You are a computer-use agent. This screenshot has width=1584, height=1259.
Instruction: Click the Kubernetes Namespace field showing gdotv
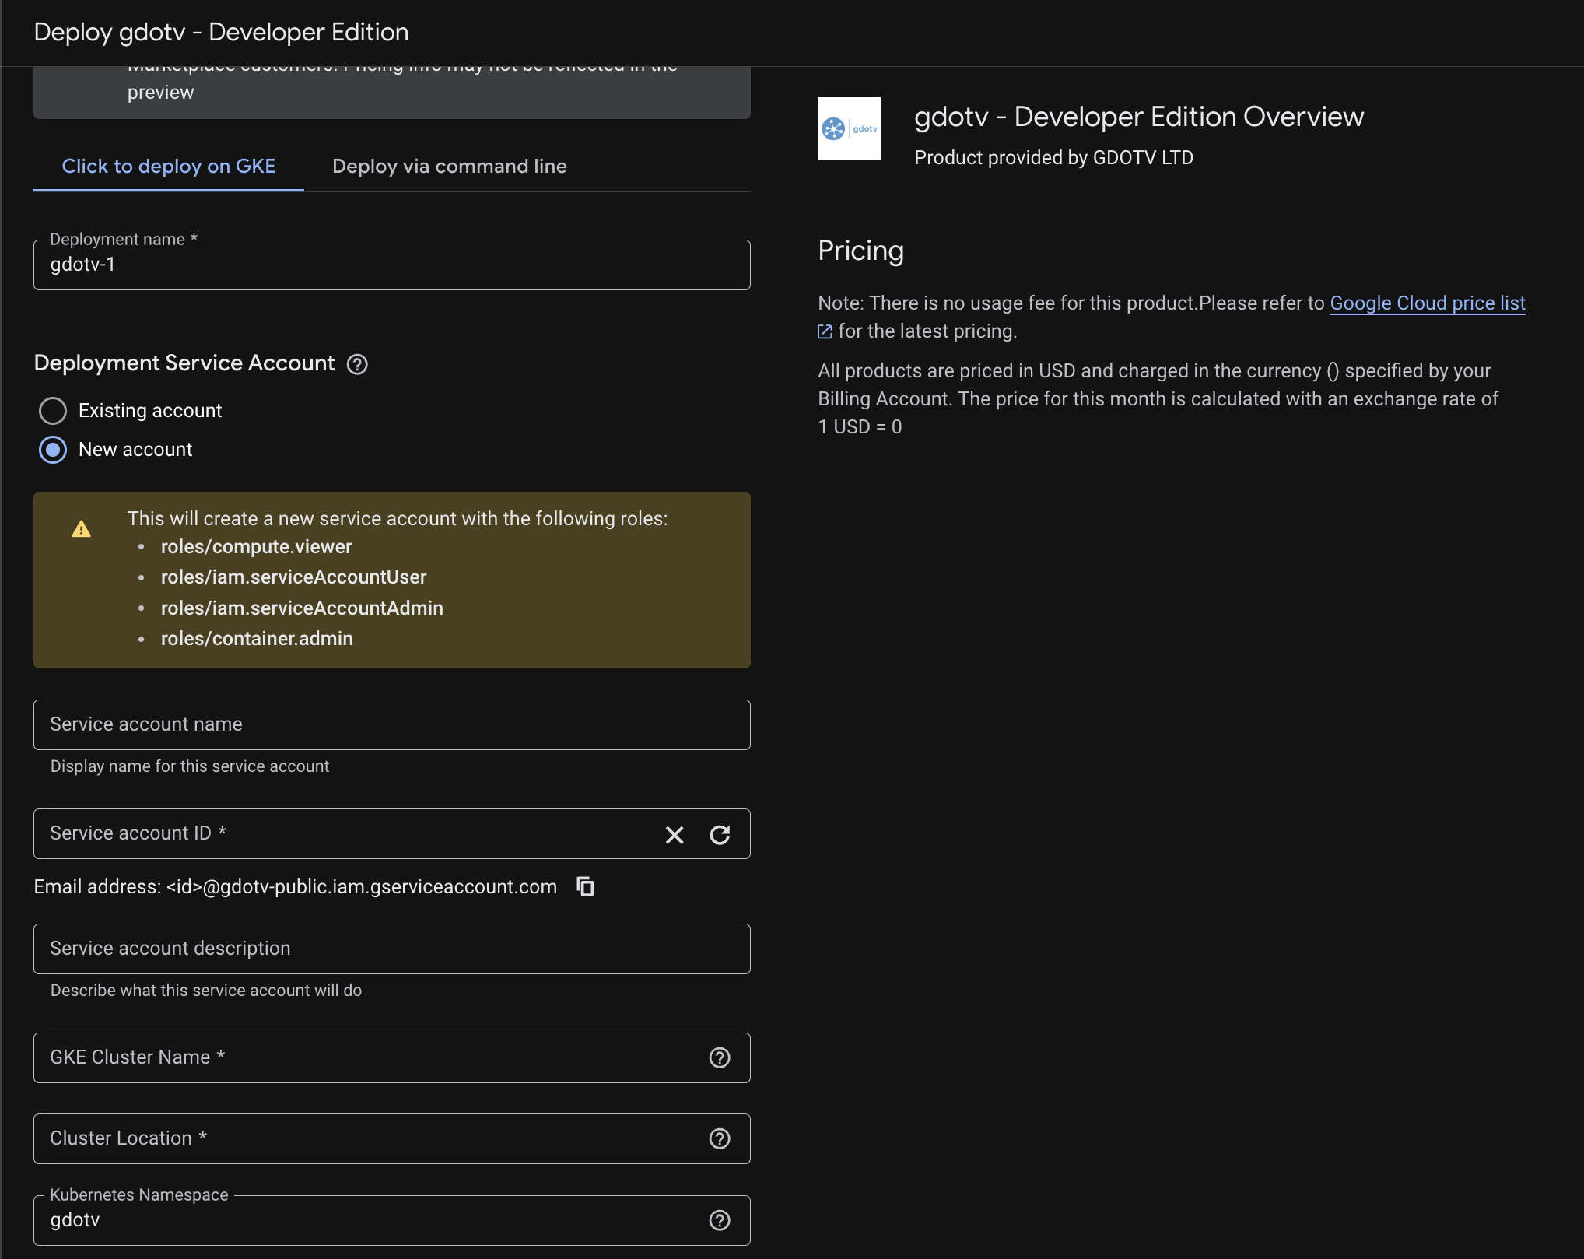tap(350, 1219)
